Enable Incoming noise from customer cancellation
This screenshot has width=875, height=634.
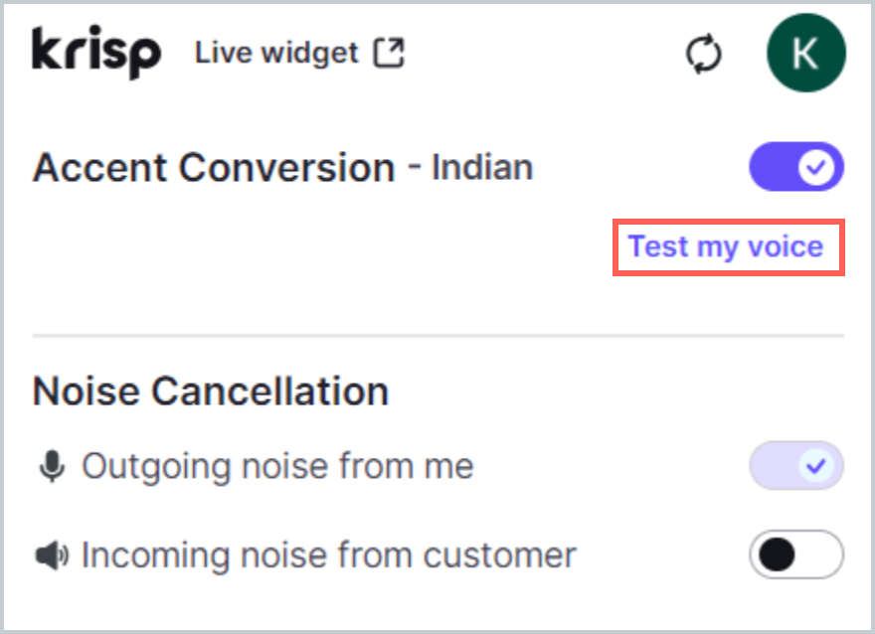795,554
